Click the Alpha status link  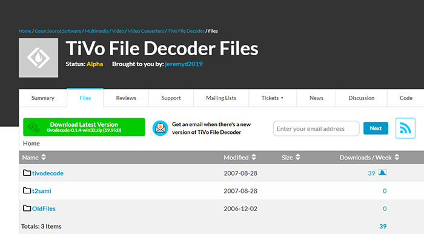click(94, 64)
